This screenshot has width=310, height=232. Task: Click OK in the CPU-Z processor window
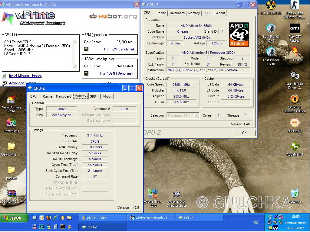coord(244,133)
